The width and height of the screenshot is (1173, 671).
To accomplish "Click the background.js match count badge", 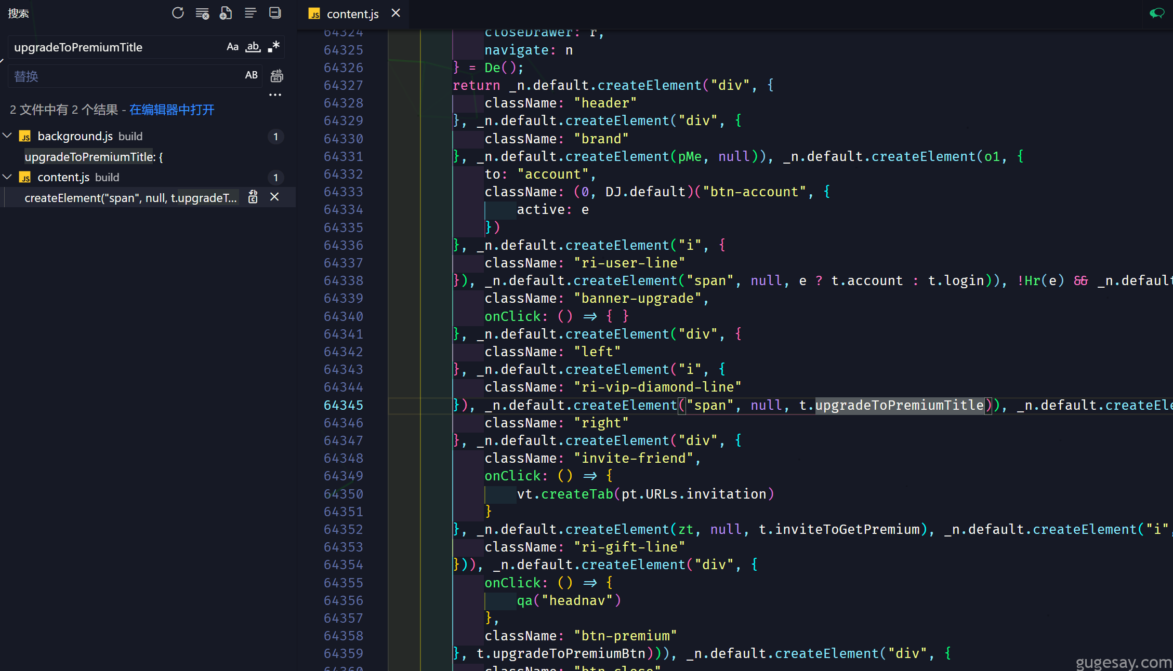I will [276, 137].
